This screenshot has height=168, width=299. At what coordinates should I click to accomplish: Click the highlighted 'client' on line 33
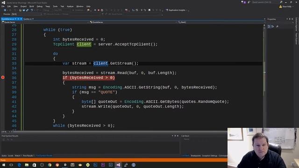click(x=100, y=63)
